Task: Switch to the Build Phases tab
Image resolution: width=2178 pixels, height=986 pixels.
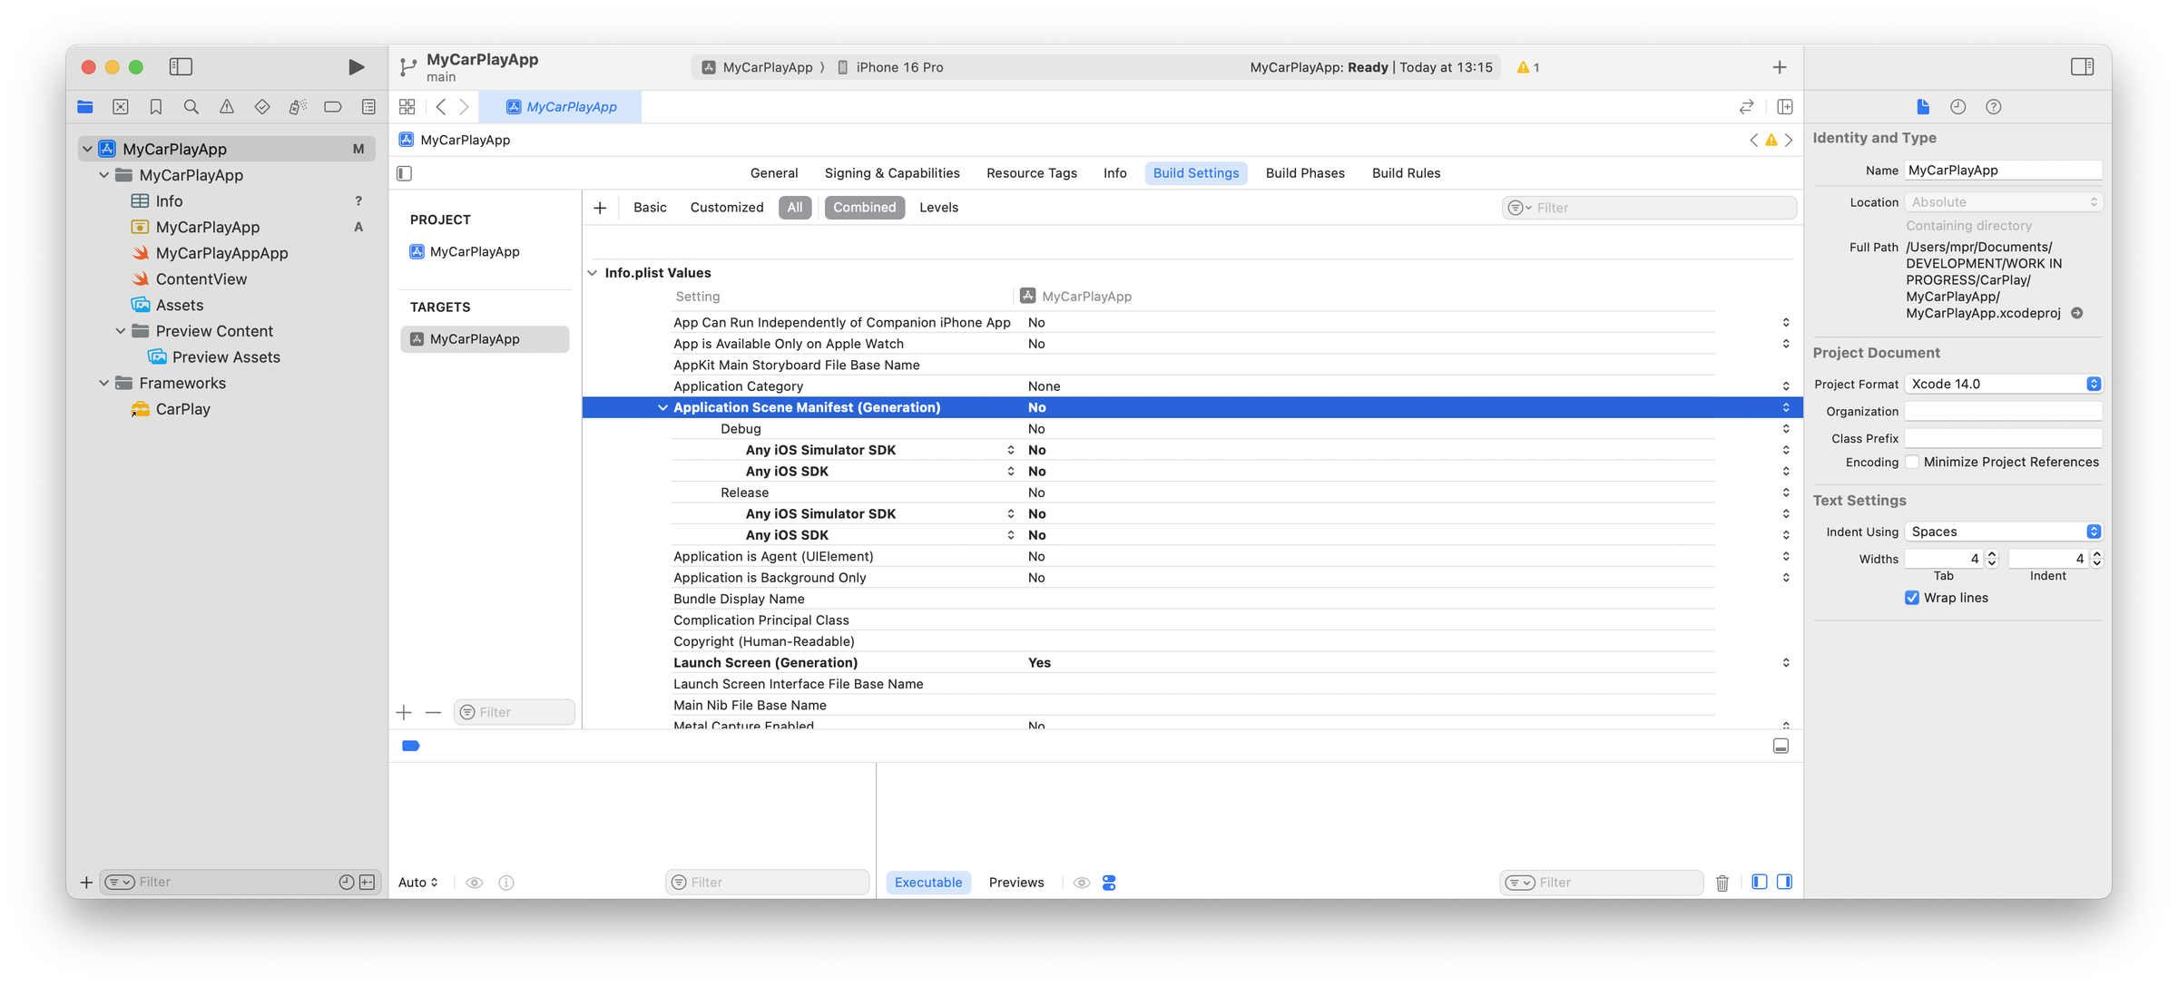Action: click(1304, 173)
